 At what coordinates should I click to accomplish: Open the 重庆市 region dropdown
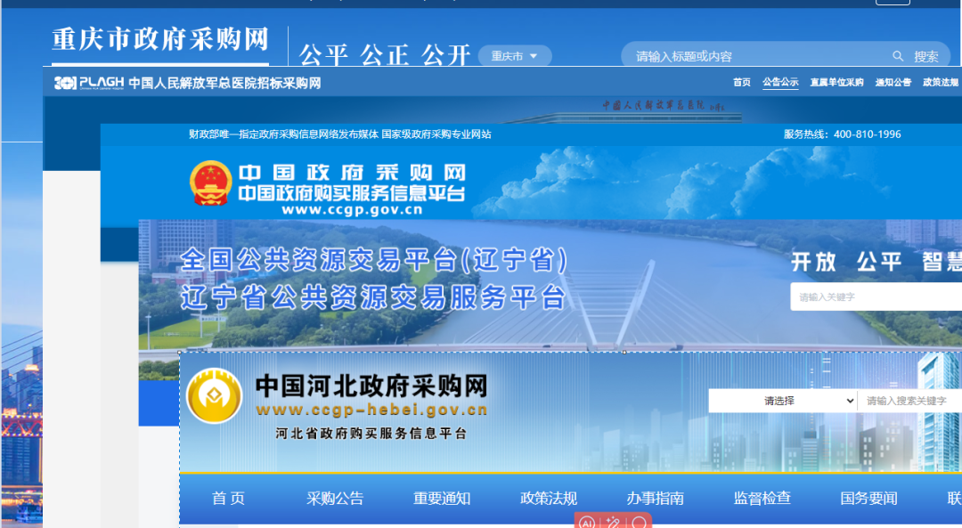tap(514, 56)
